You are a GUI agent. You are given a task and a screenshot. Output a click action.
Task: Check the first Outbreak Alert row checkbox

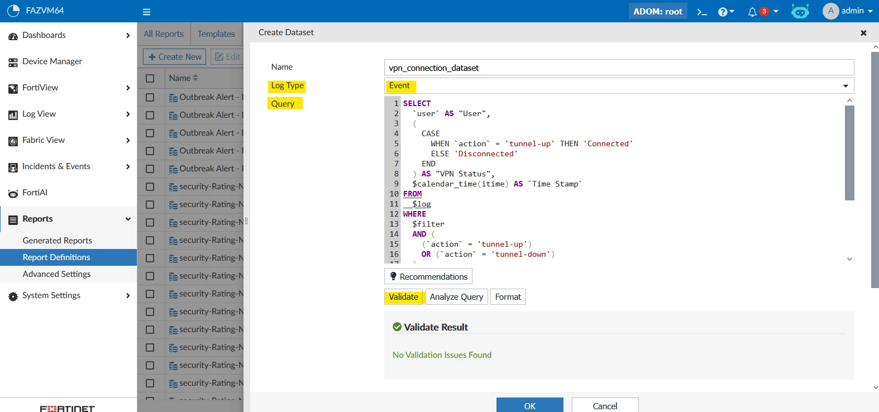150,97
